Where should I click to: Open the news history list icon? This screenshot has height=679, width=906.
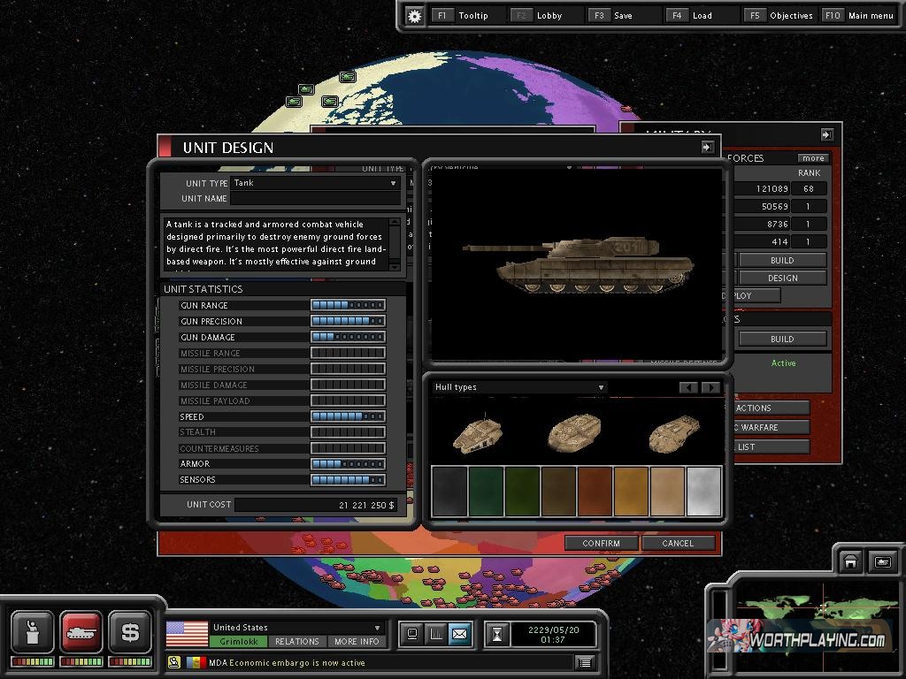click(x=584, y=662)
